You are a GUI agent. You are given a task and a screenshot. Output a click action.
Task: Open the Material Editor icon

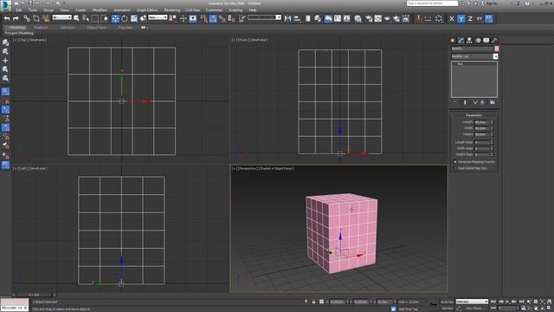coord(358,18)
